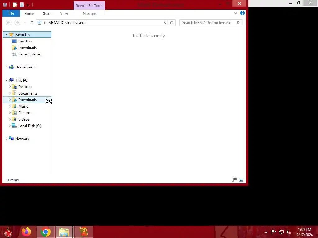Switch to Large icons view

pyautogui.click(x=241, y=180)
